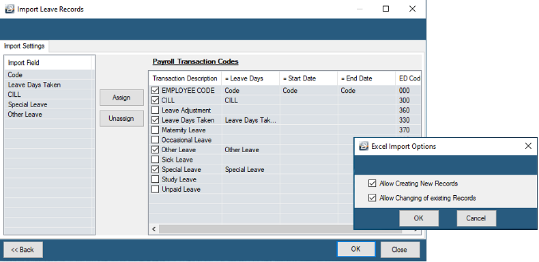Click the Assign button
This screenshot has width=539, height=262.
[121, 98]
